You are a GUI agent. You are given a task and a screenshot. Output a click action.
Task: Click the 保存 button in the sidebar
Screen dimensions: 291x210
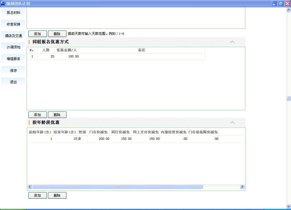pyautogui.click(x=13, y=70)
